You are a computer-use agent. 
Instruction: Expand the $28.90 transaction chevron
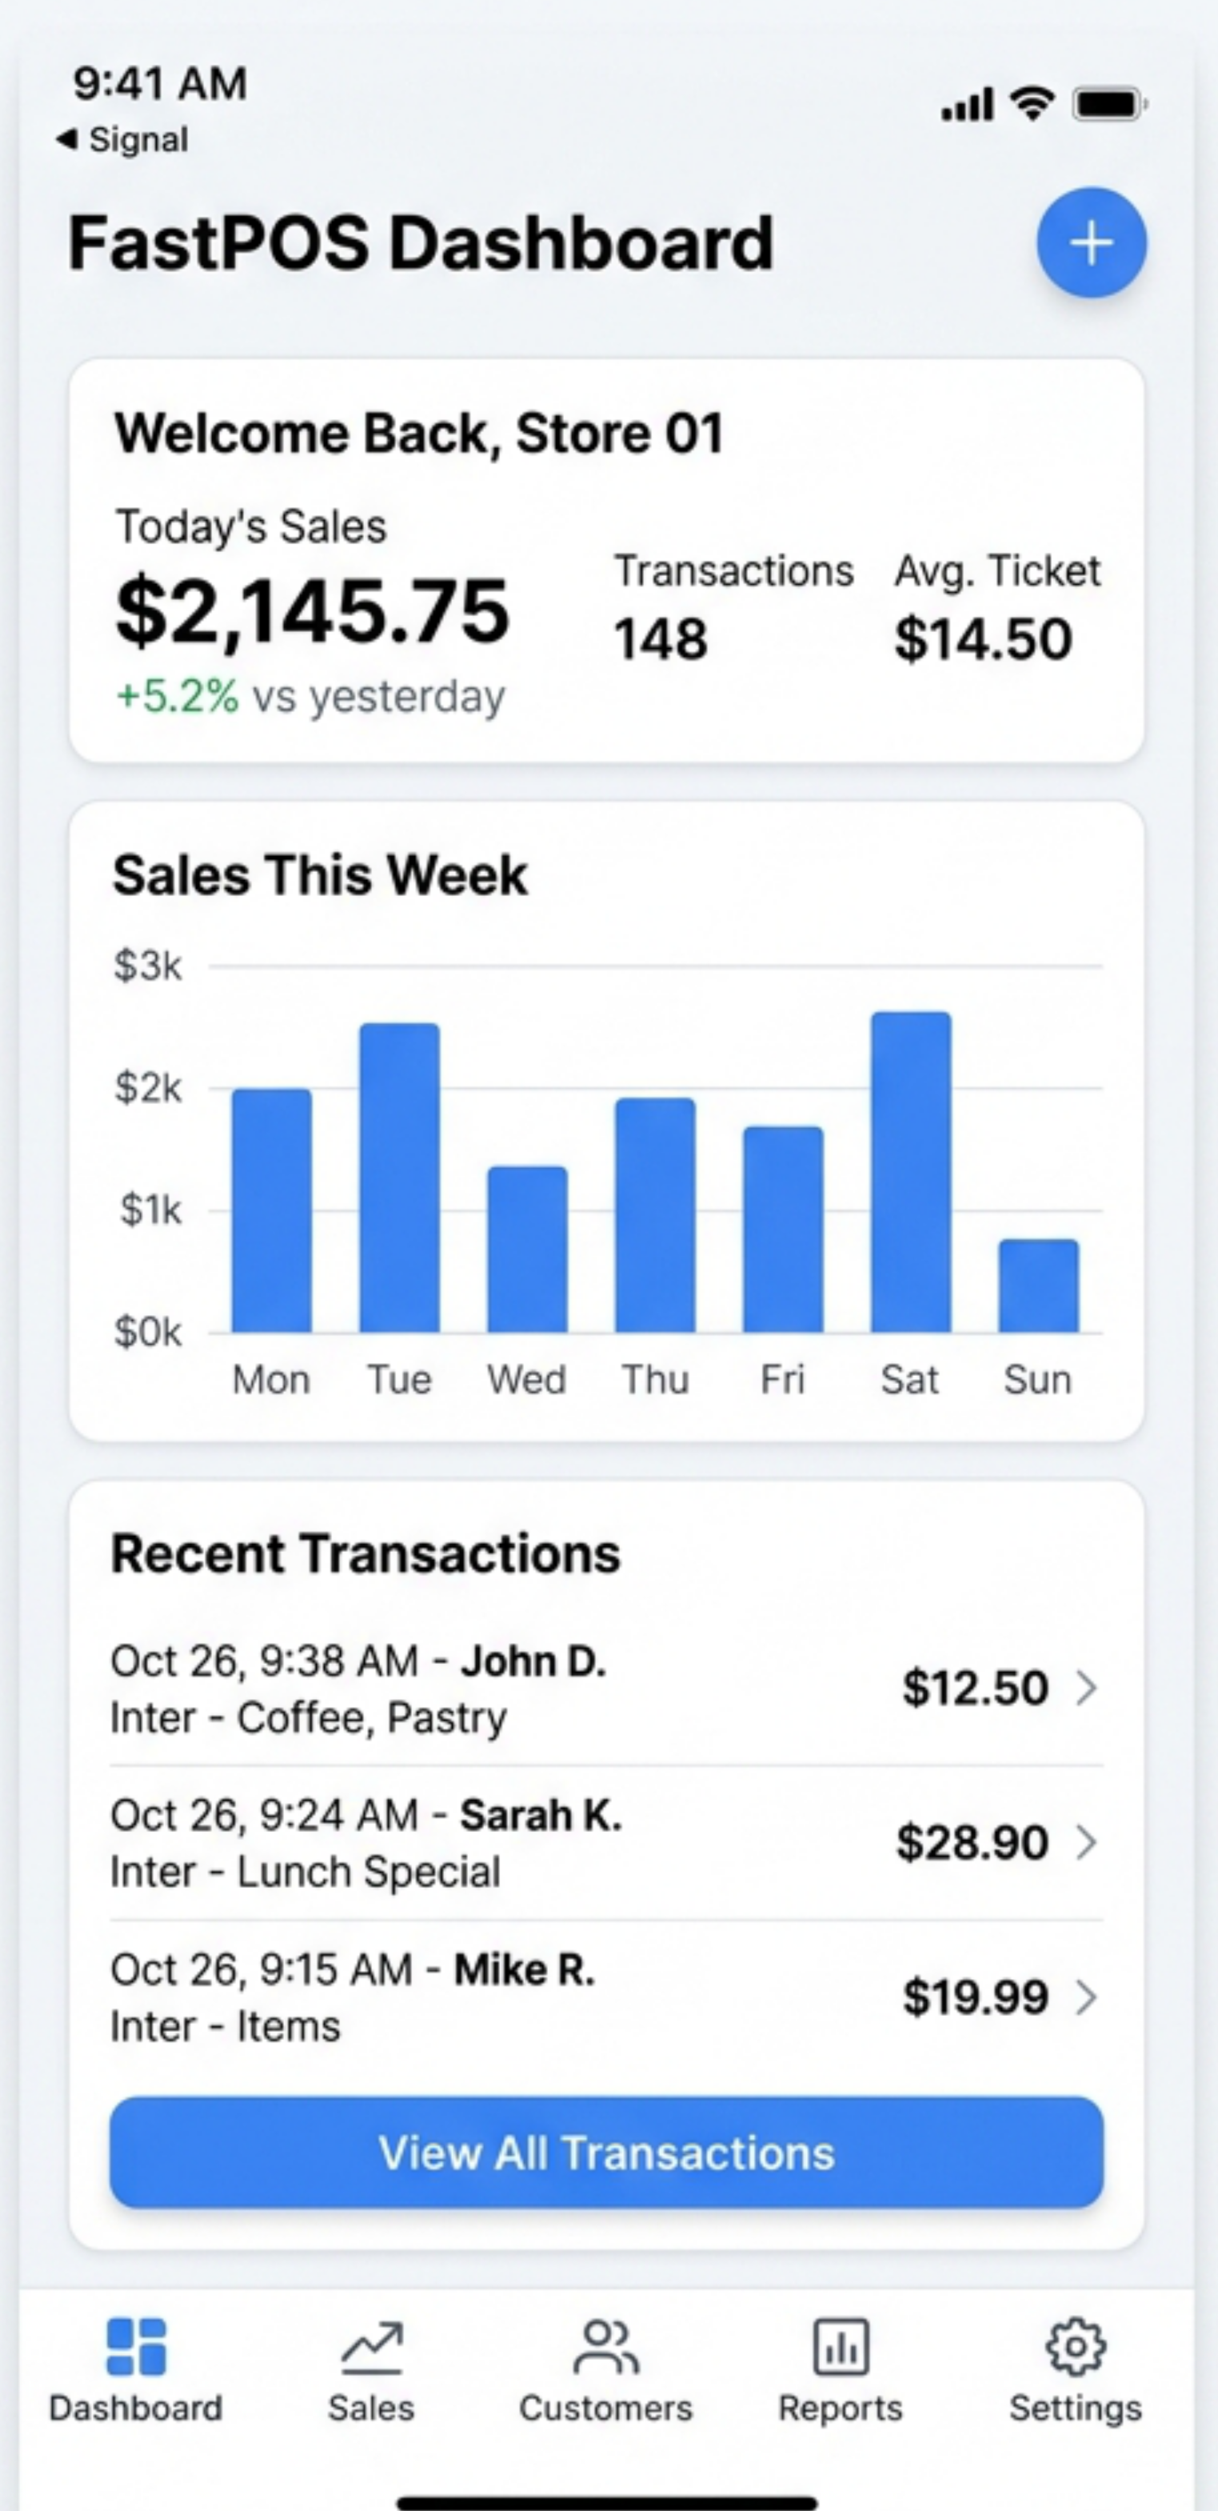[x=1087, y=1842]
